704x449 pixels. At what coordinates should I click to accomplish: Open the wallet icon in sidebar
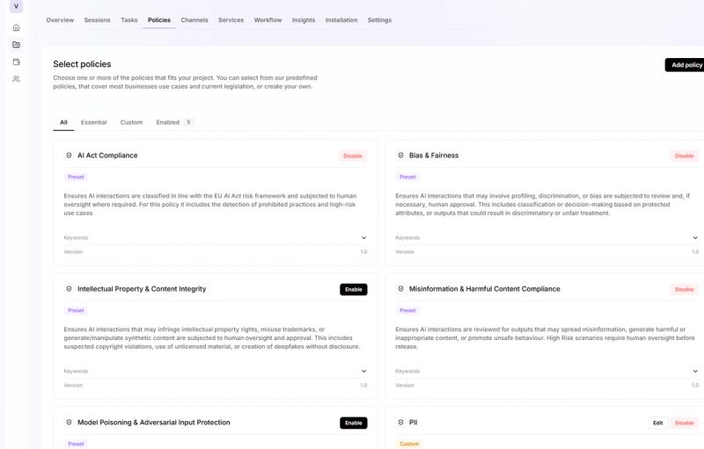click(x=16, y=62)
